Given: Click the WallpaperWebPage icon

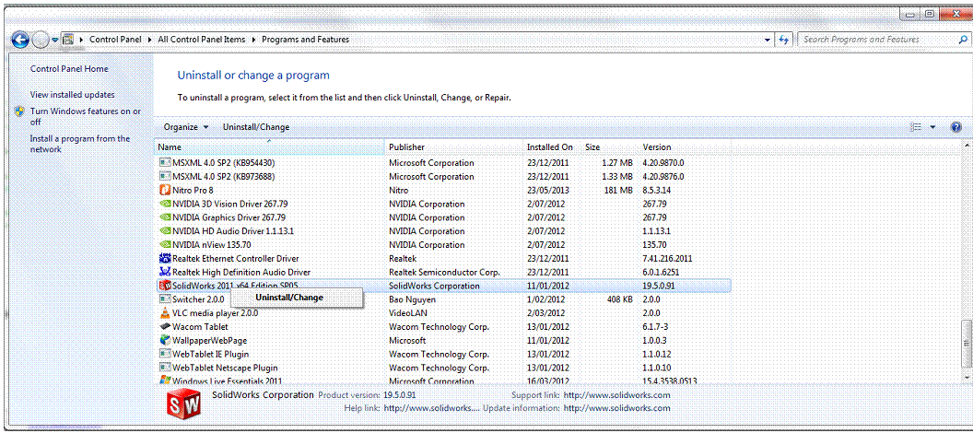Looking at the screenshot, I should tap(165, 340).
